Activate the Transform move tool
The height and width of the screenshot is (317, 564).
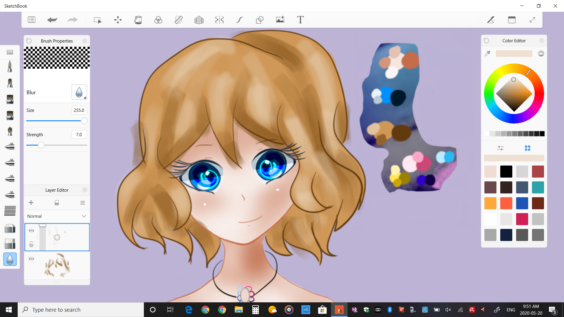[x=118, y=20]
